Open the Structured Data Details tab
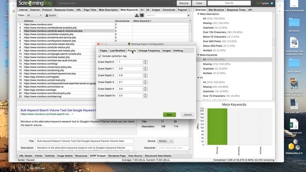This screenshot has width=306, height=172. click(x=158, y=156)
